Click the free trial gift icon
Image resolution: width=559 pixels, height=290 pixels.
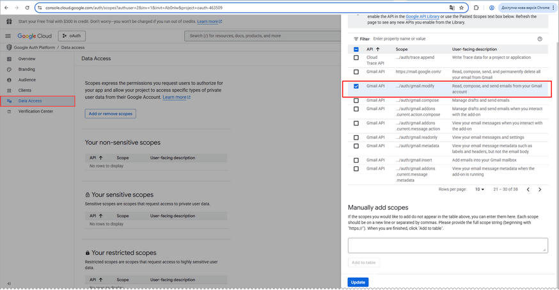click(9, 21)
